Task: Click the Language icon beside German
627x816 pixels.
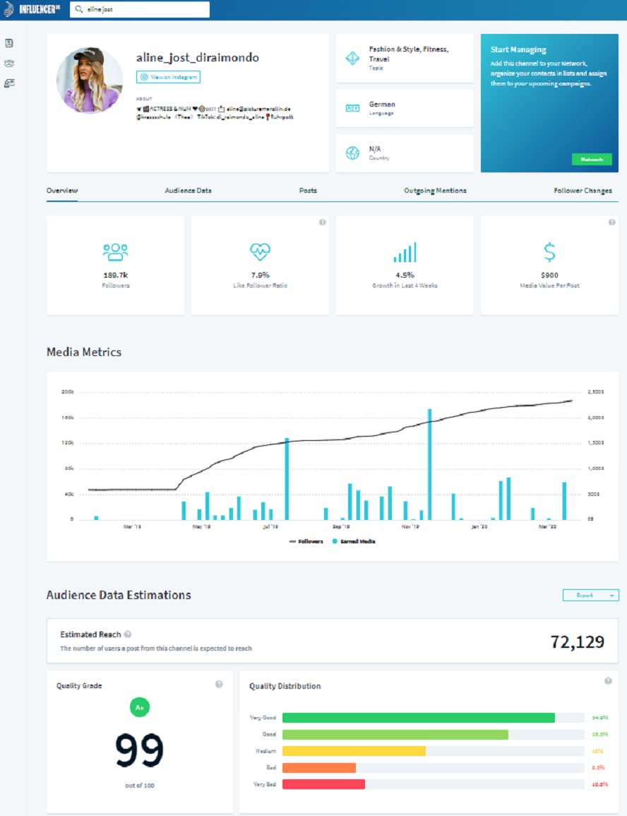Action: tap(352, 108)
